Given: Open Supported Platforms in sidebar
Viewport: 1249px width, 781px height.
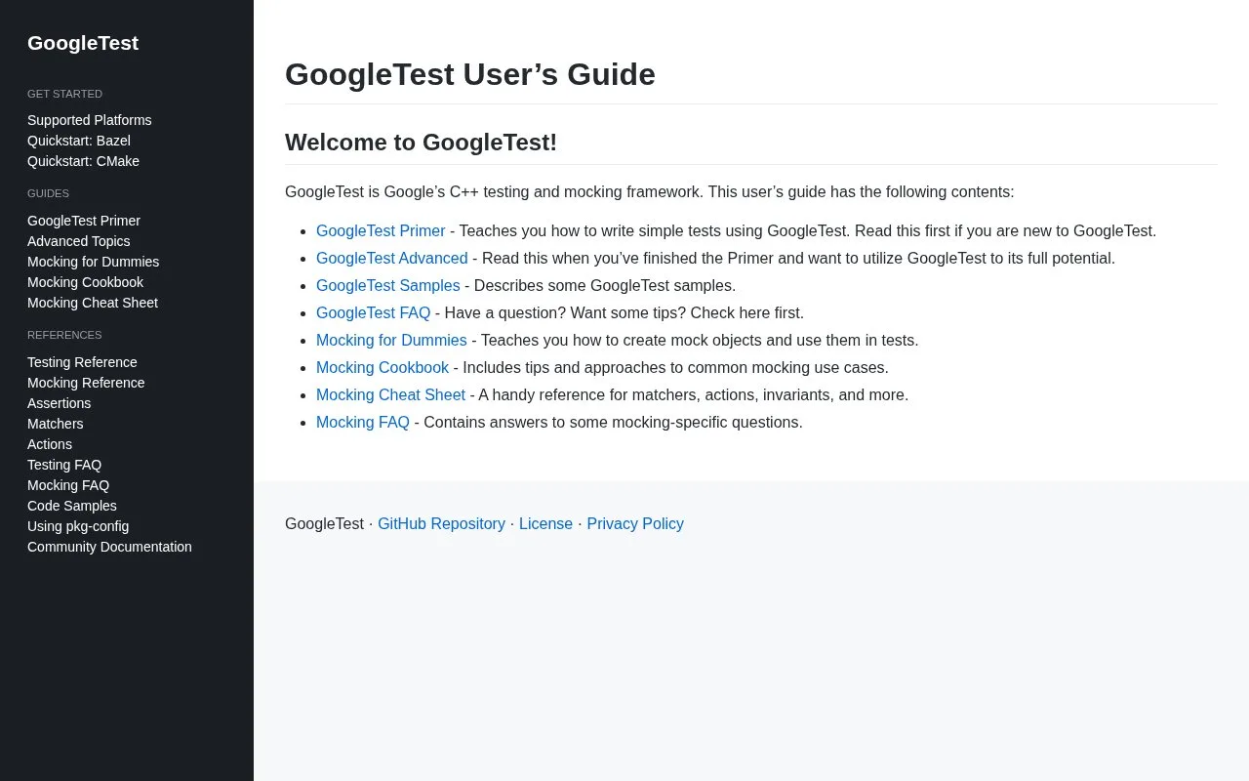Looking at the screenshot, I should 90,120.
